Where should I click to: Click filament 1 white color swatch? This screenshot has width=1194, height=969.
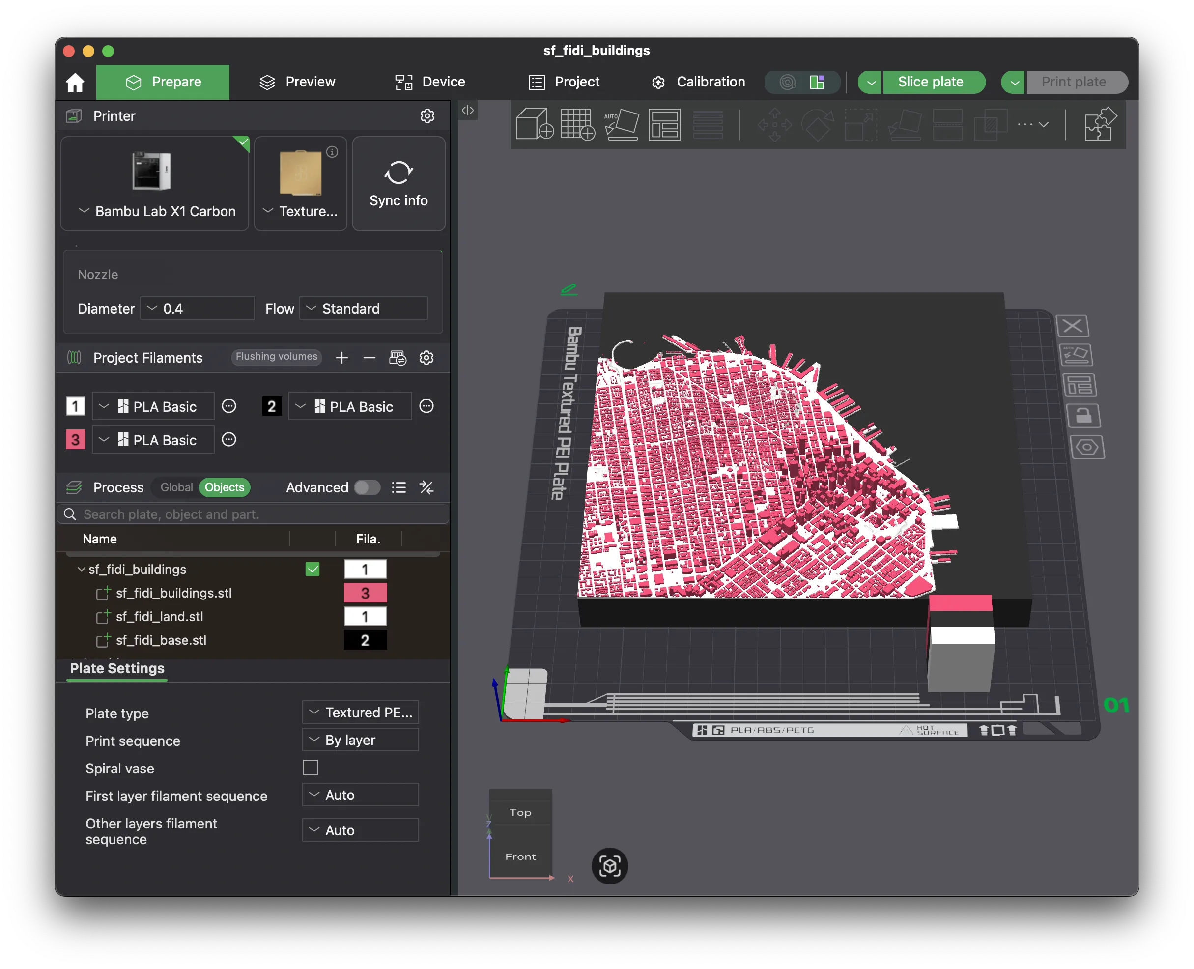(75, 406)
